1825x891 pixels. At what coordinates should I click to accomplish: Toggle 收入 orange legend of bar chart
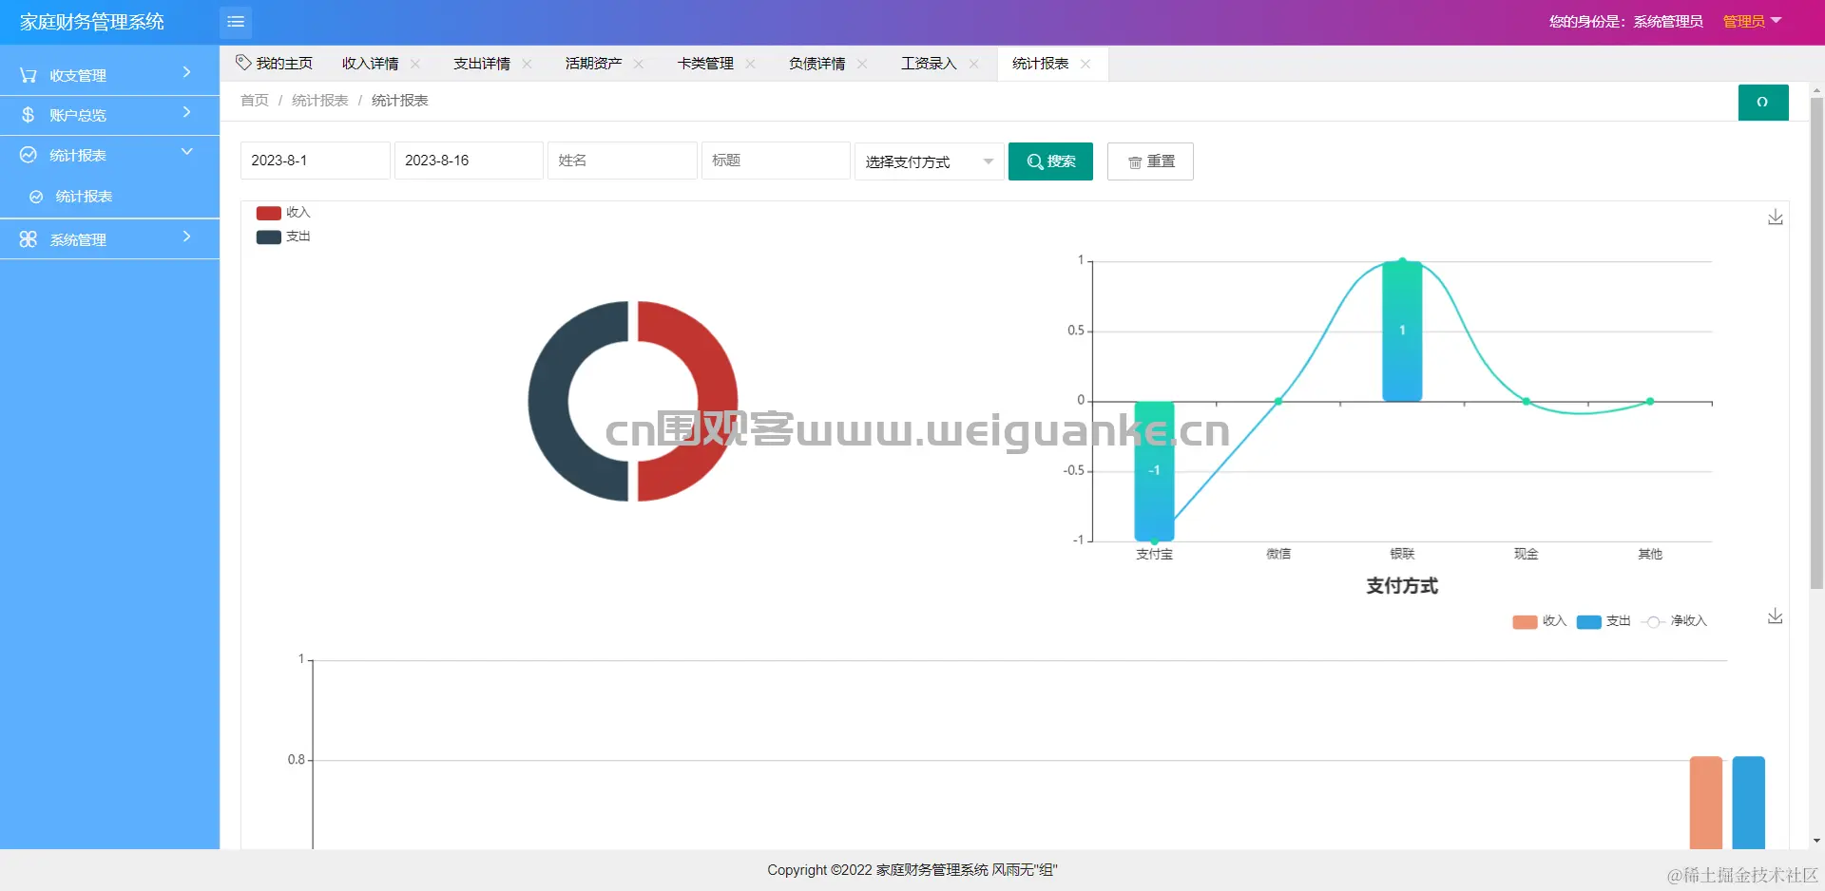pos(1539,621)
